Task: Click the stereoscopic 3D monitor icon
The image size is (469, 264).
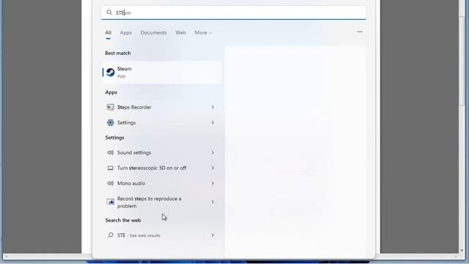Action: pos(111,168)
